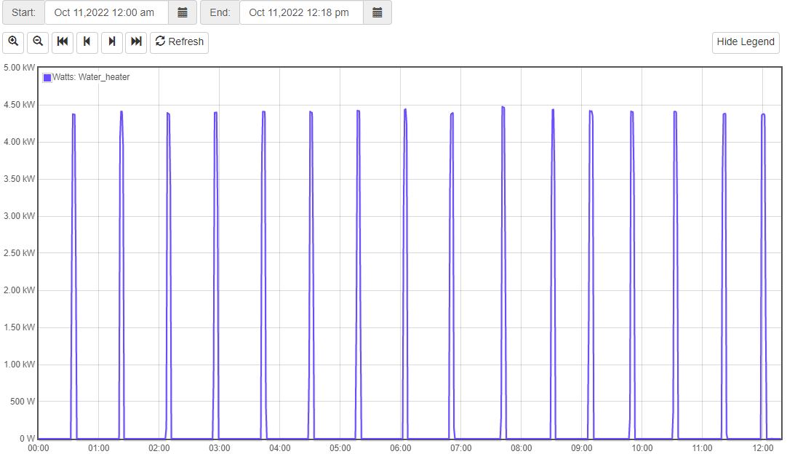The width and height of the screenshot is (787, 454).
Task: Edit the End date field
Action: pyautogui.click(x=301, y=12)
